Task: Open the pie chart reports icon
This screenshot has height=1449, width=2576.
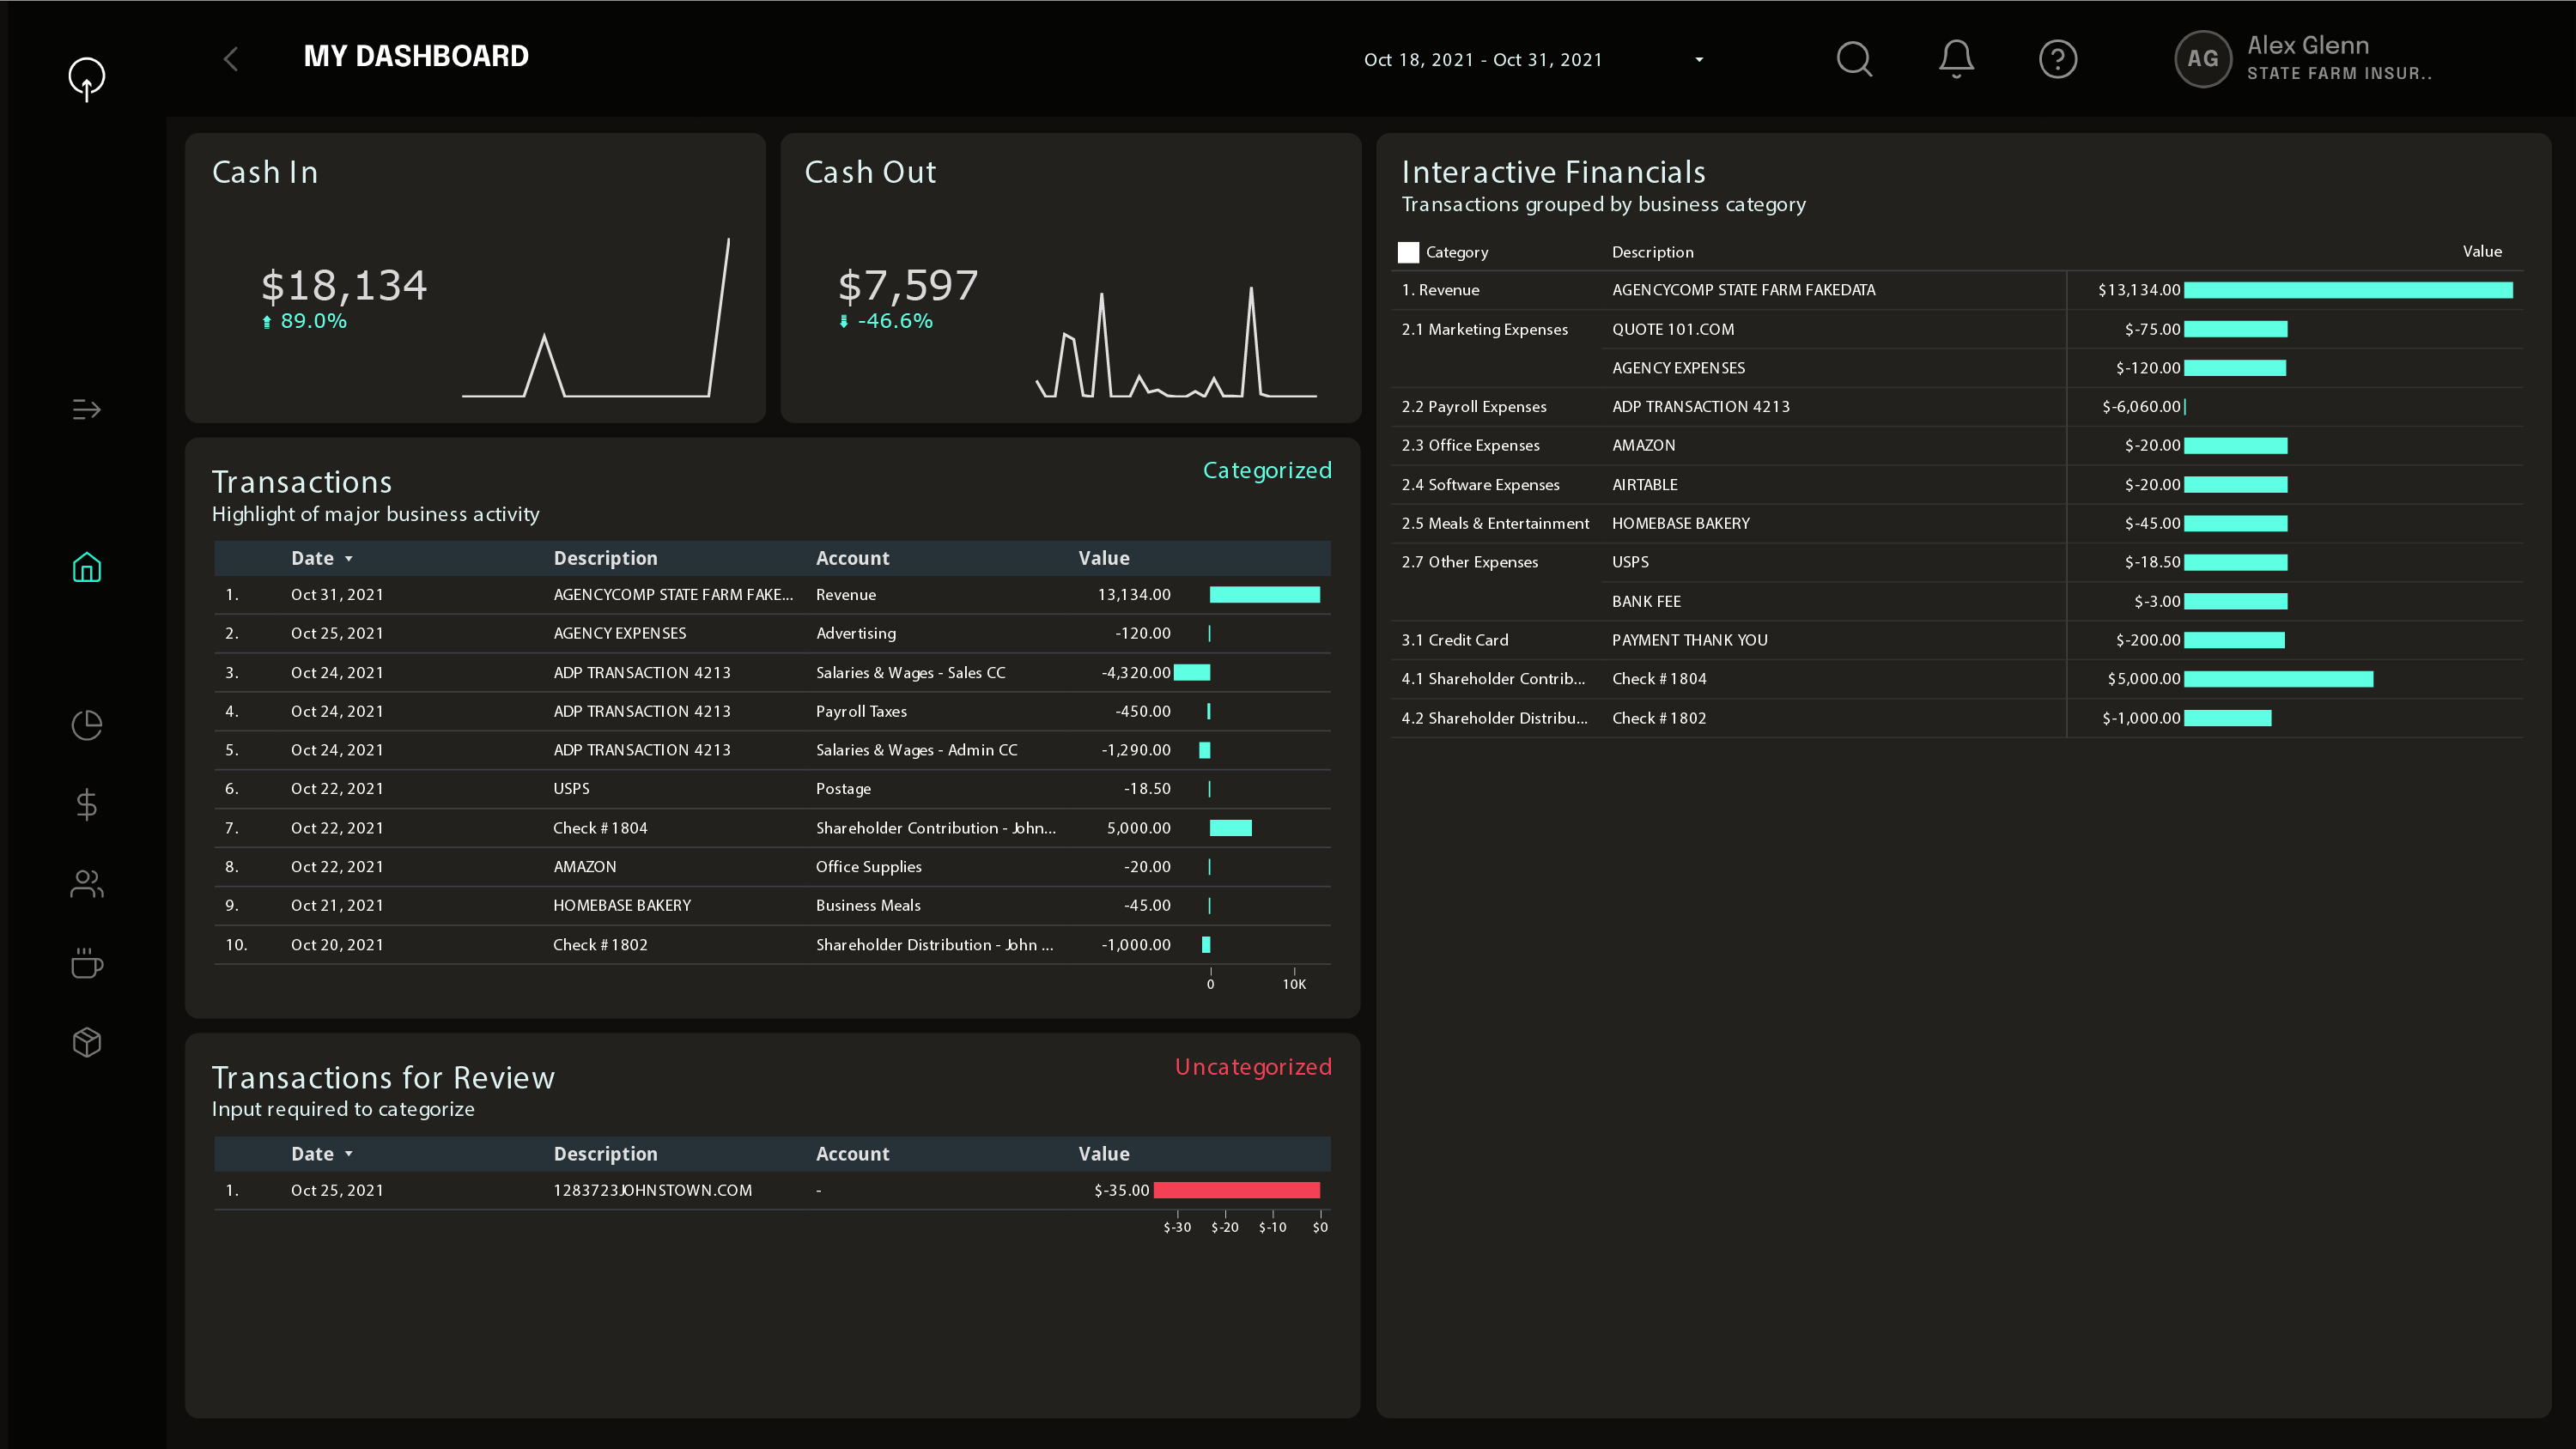Action: [x=87, y=725]
